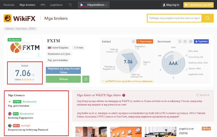
Task: Click Nadiskonekta: AAA benchmark entry
Action: tap(198, 63)
